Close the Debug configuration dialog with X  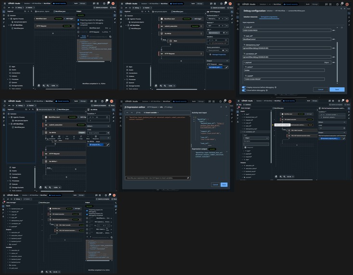[x=344, y=9]
